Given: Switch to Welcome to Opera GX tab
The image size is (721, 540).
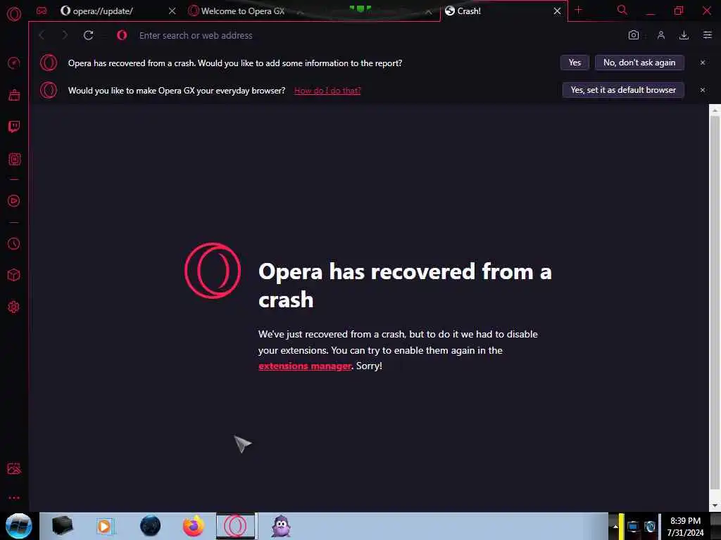Looking at the screenshot, I should (x=243, y=11).
